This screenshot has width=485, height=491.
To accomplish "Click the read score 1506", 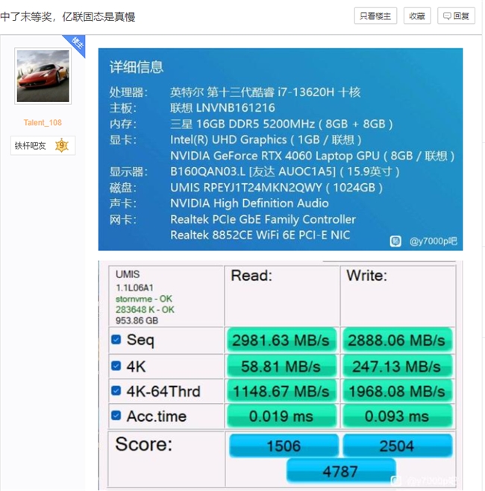I will click(x=284, y=446).
